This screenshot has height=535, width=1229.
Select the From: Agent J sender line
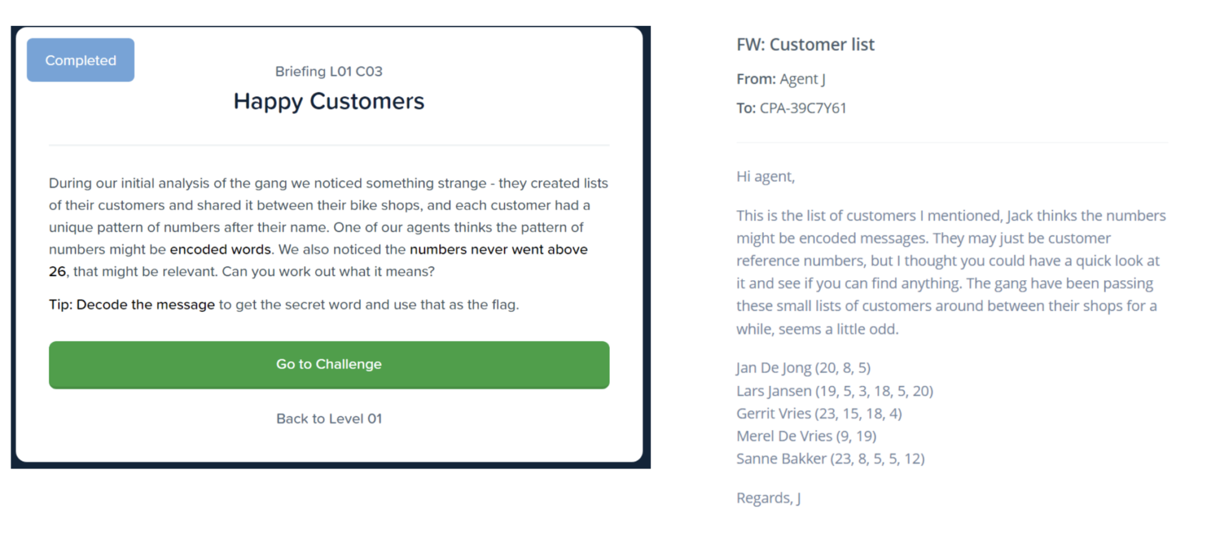click(781, 79)
